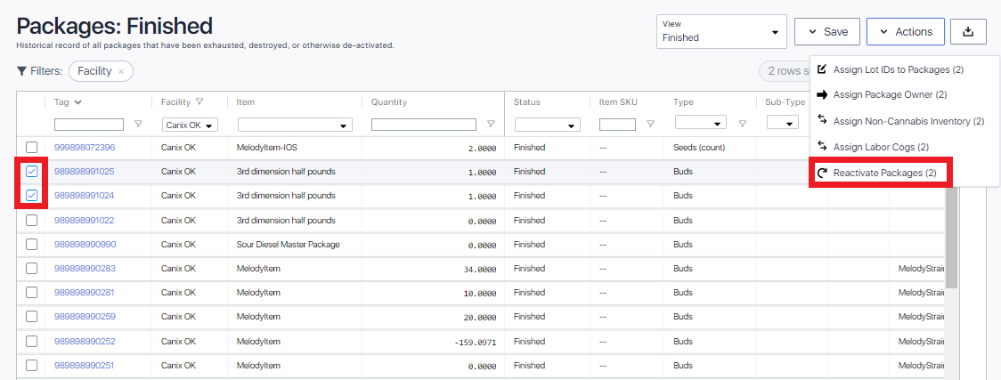This screenshot has height=380, width=1001.
Task: Click the download export icon button
Action: (x=968, y=31)
